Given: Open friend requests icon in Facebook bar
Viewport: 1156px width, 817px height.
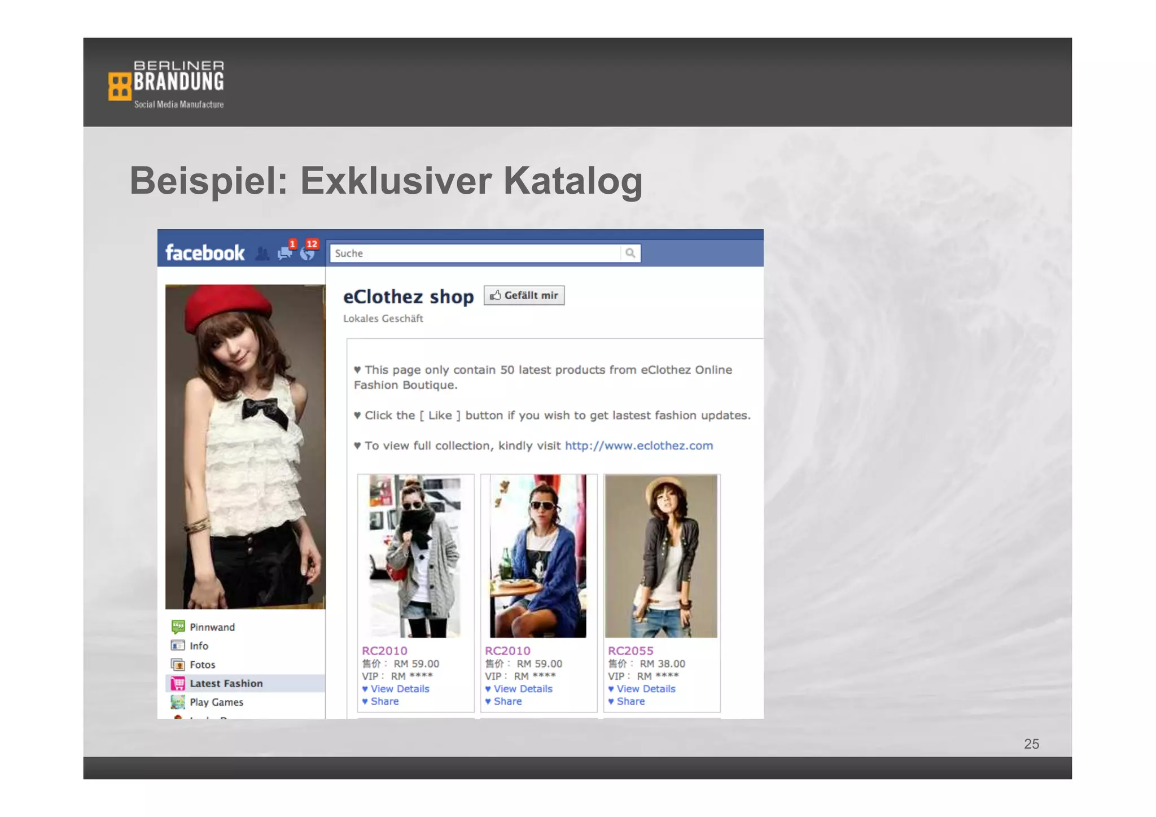Looking at the screenshot, I should [262, 254].
